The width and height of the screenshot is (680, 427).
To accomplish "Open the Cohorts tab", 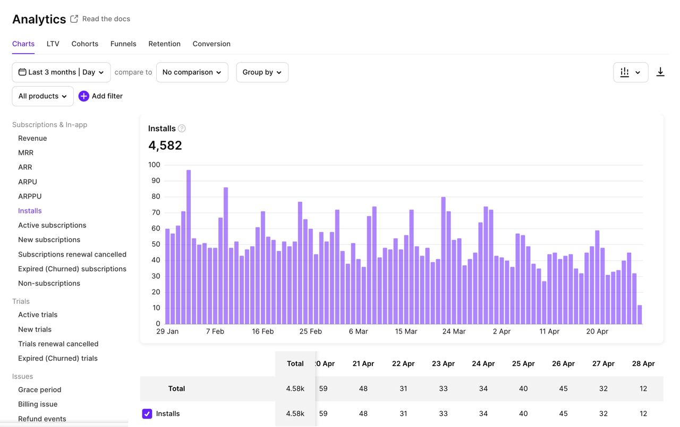I will pos(84,44).
